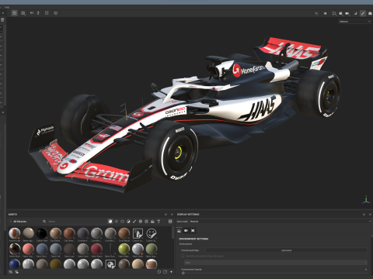Filter assets by smart masks icon
The image size is (373, 279).
click(123, 222)
